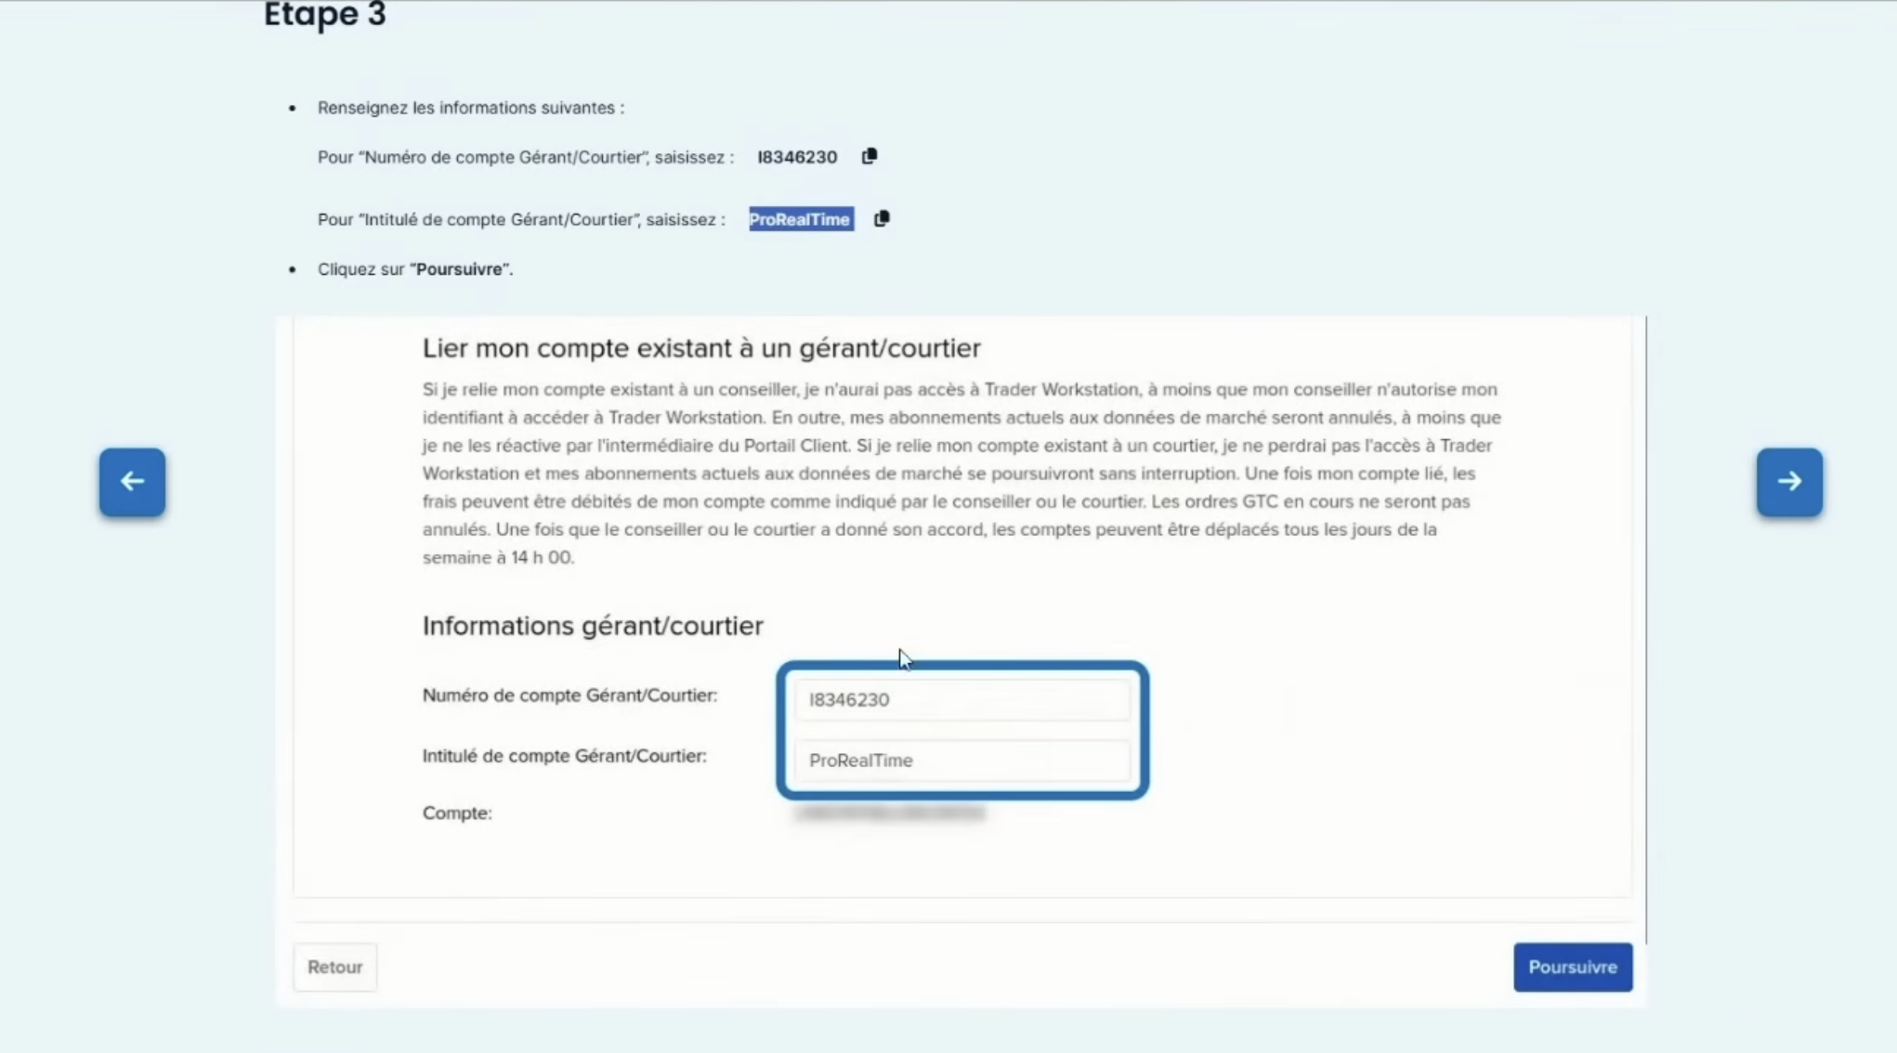Click 'Informations gérant/courtier' heading
This screenshot has height=1053, width=1897.
pos(592,625)
